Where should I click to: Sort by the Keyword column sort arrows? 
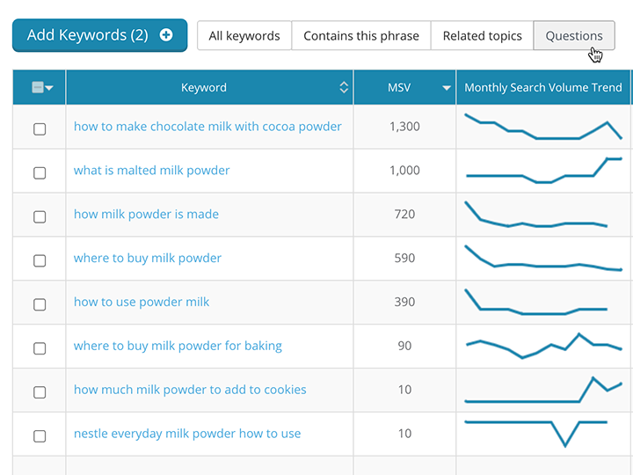[344, 87]
